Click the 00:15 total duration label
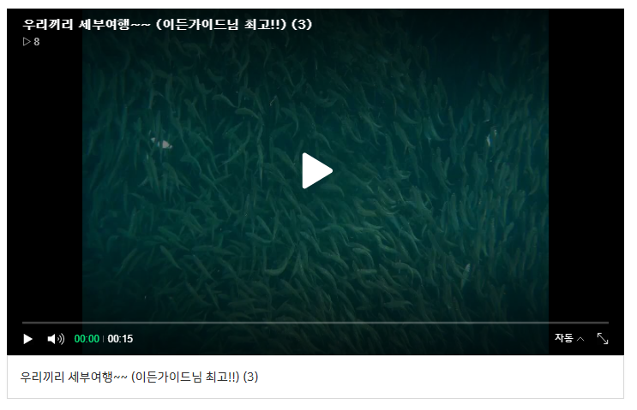This screenshot has height=410, width=637. 120,339
